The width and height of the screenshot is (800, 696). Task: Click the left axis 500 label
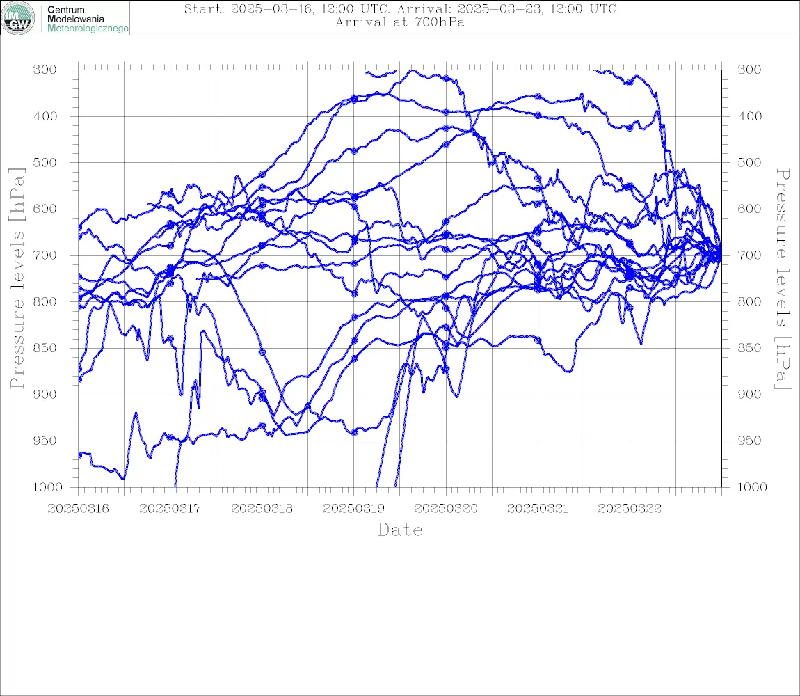pyautogui.click(x=45, y=162)
